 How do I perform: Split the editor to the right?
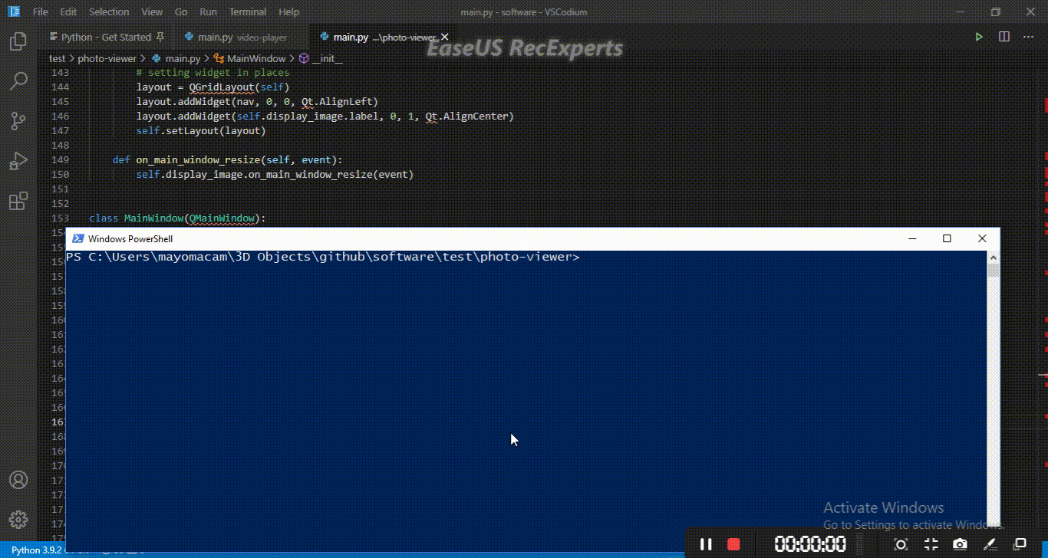1004,37
